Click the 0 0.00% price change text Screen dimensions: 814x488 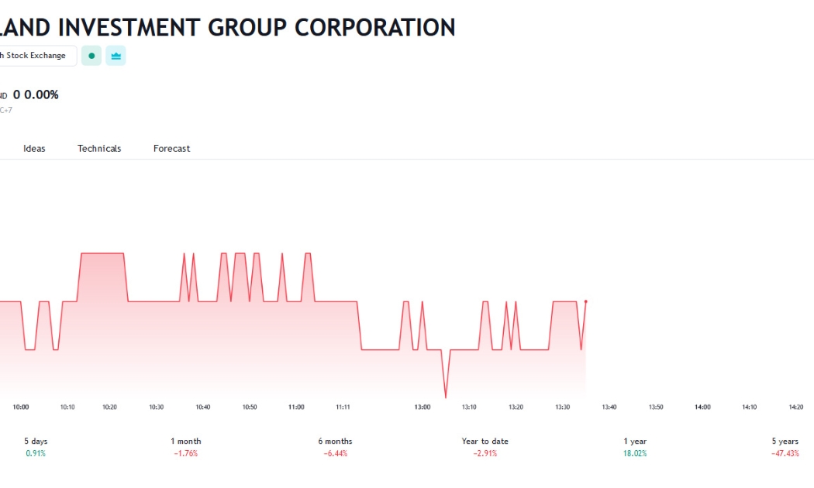coord(36,95)
